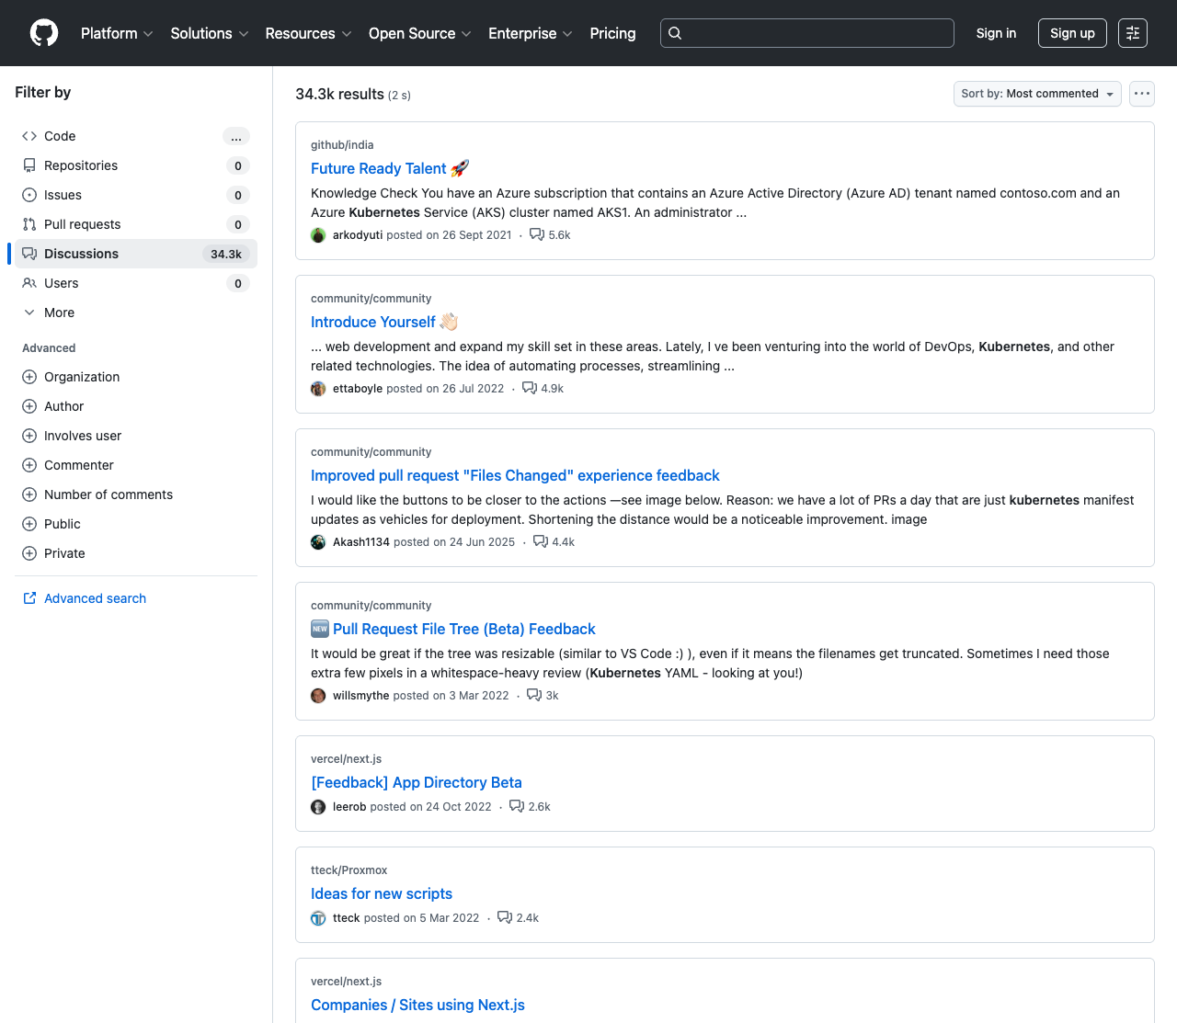Click username ettaboyle
This screenshot has width=1177, height=1023.
coord(358,389)
